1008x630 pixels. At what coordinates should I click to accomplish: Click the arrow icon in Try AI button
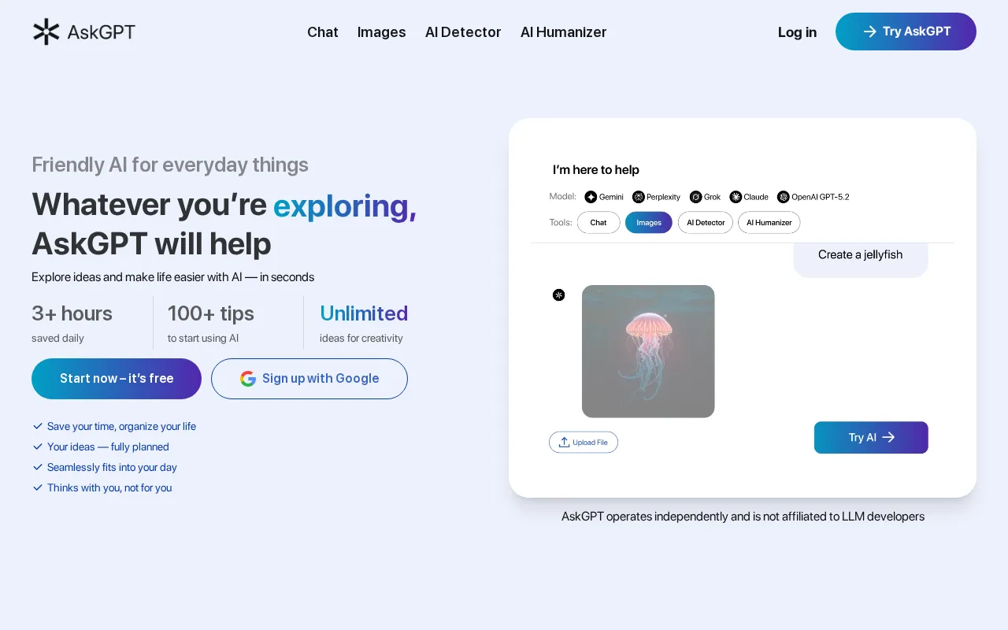(888, 437)
